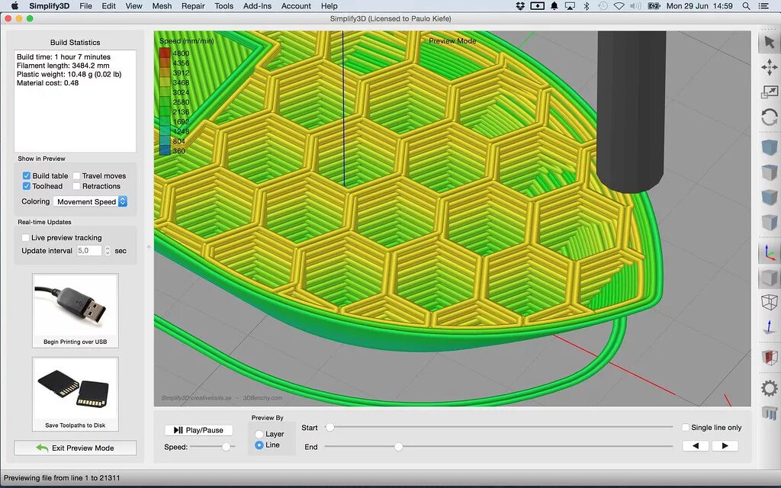Click Exit Preview Mode button

tap(76, 448)
